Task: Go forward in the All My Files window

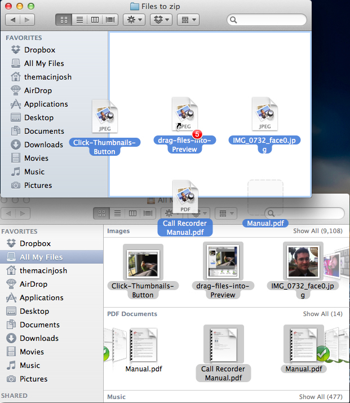Action: tap(23, 213)
